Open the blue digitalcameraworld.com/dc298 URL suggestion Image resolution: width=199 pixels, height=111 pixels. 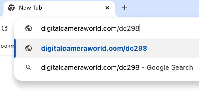[x=94, y=48]
